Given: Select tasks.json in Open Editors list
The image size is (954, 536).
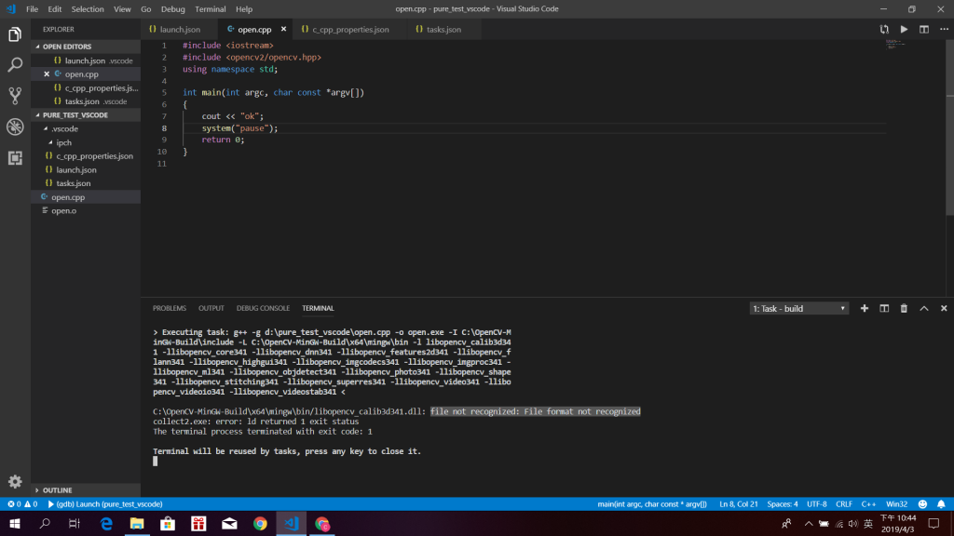Looking at the screenshot, I should click(85, 101).
